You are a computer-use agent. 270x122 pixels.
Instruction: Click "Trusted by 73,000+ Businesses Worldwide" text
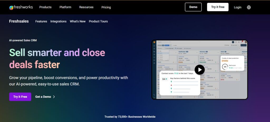(130, 117)
